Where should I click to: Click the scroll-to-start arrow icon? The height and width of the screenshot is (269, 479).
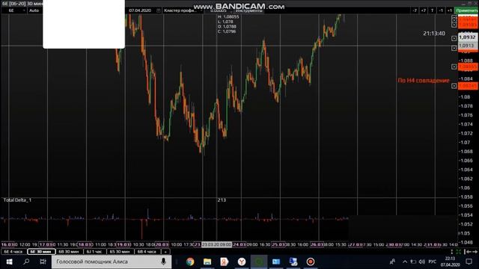[467, 252]
